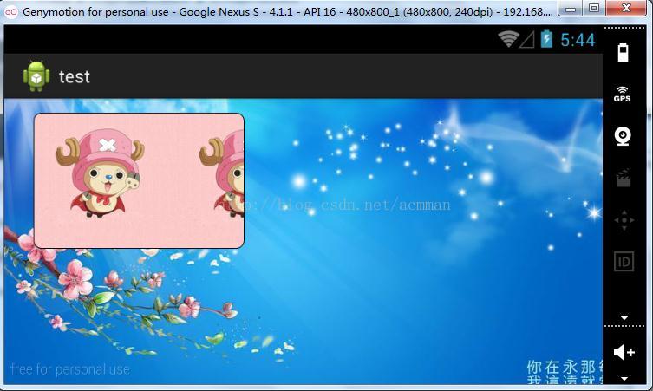This screenshot has height=391, width=653.
Task: Tap the green Android app icon
Action: coord(36,75)
